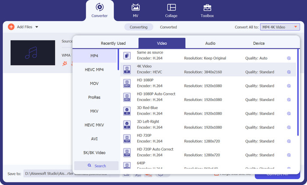Select the Audio format tab
Viewport: 307px width, 185px height.
click(210, 44)
